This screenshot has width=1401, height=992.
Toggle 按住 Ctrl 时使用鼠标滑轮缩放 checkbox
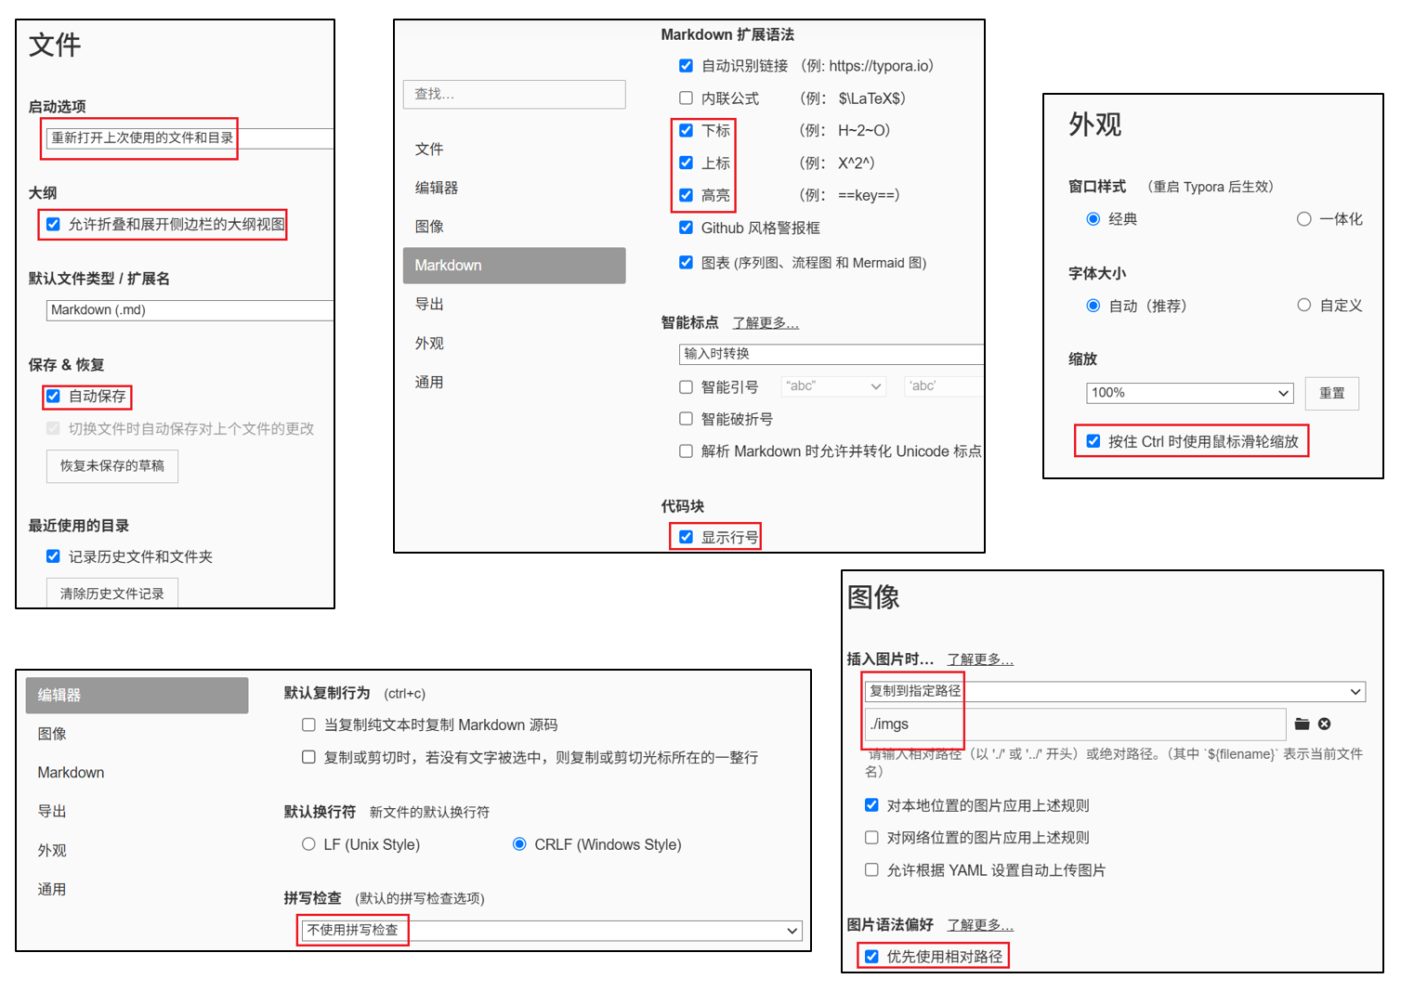(x=1093, y=441)
